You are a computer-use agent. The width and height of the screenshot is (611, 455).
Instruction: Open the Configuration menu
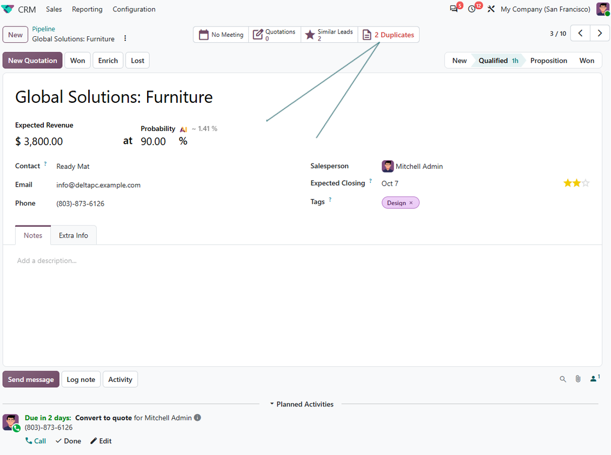coord(134,9)
